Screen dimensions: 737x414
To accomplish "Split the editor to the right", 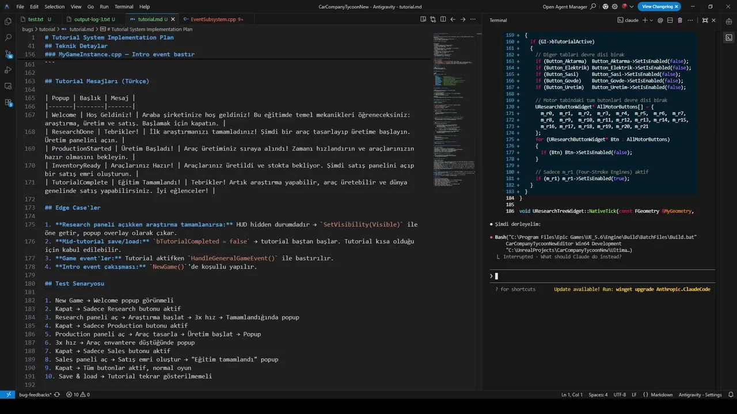I will (x=443, y=19).
